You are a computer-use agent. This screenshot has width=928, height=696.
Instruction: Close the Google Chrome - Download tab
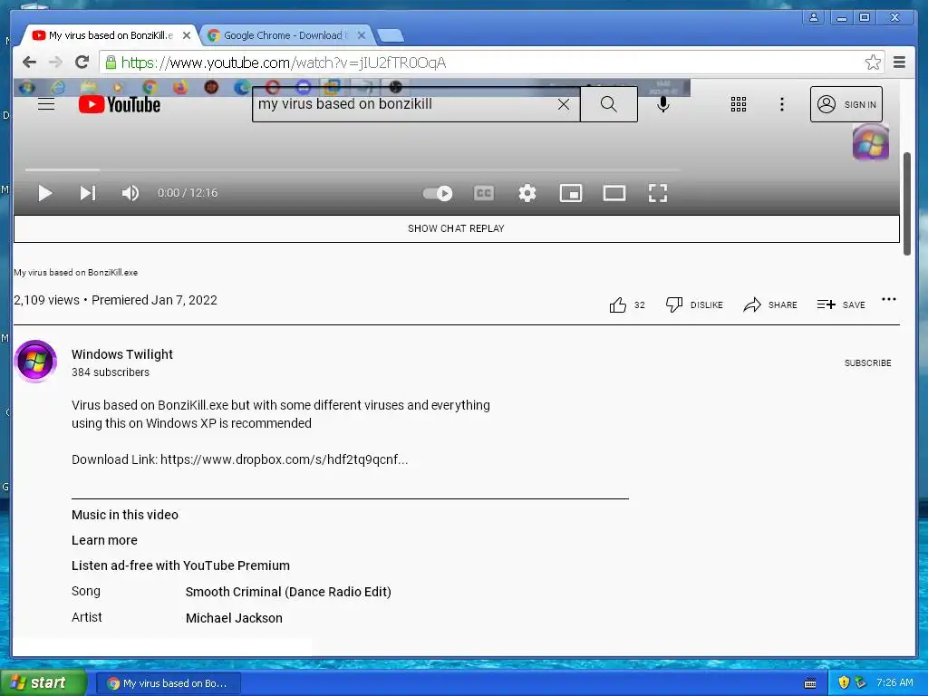[362, 35]
